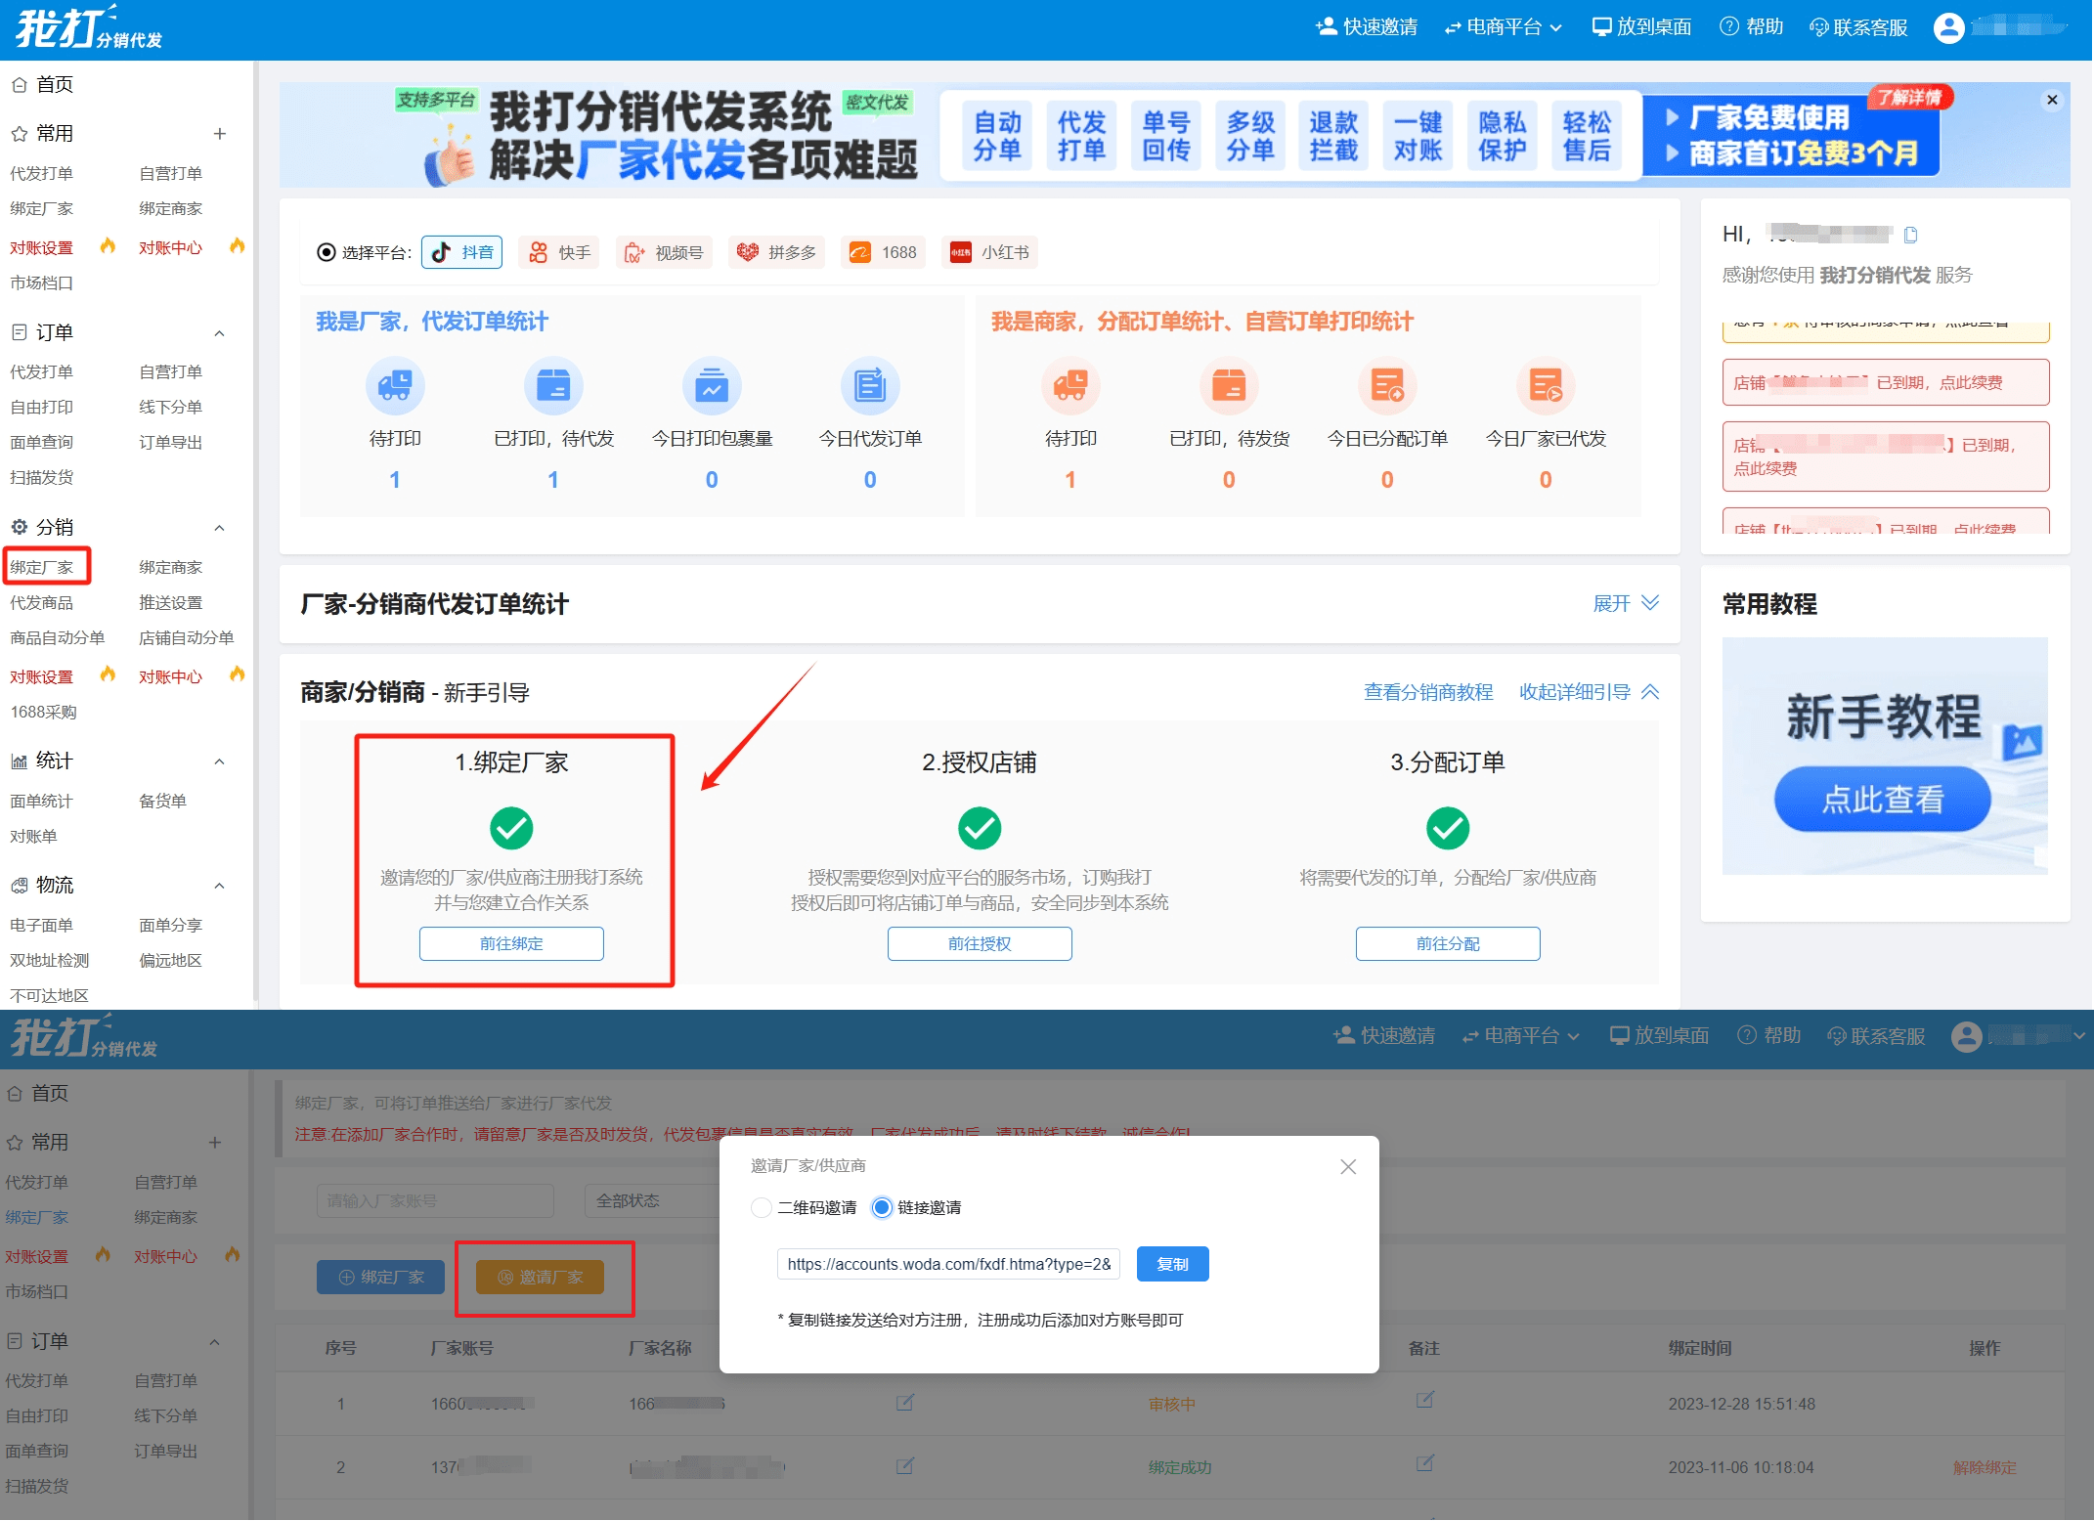The height and width of the screenshot is (1521, 2094).
Task: Collapse the 物流 sidebar section
Action: (220, 886)
